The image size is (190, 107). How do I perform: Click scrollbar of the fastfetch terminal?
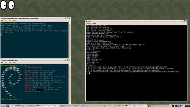point(70,84)
